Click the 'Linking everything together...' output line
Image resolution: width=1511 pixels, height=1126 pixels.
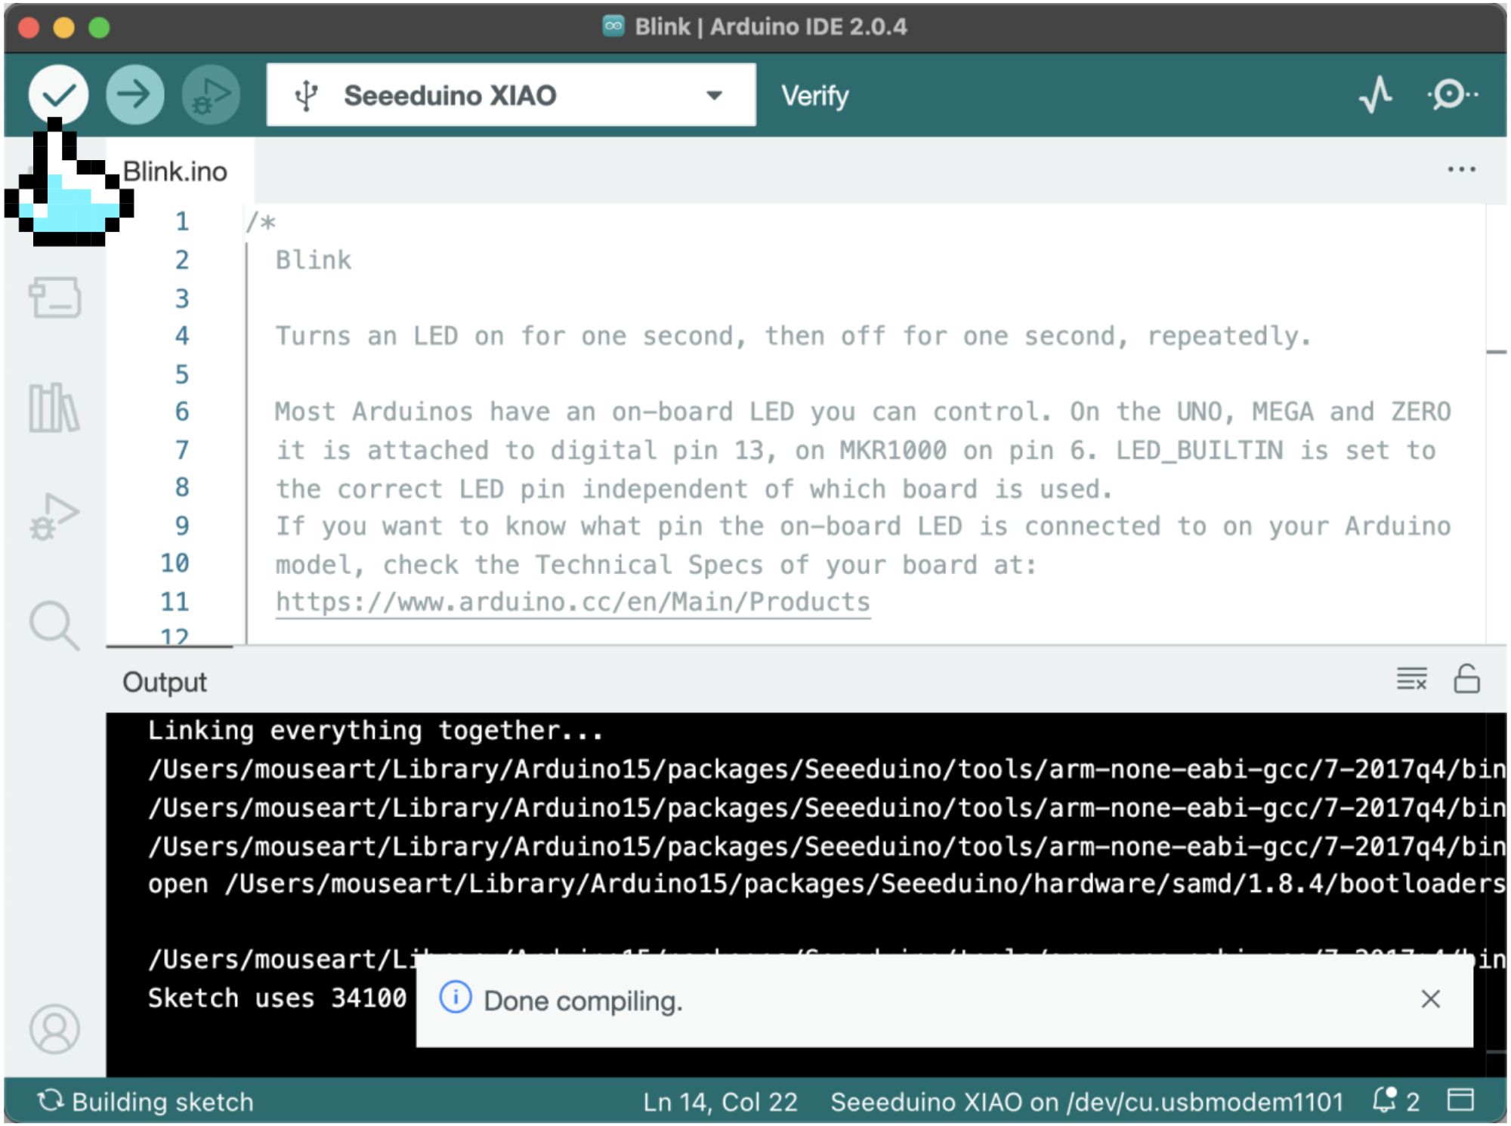[x=375, y=730]
